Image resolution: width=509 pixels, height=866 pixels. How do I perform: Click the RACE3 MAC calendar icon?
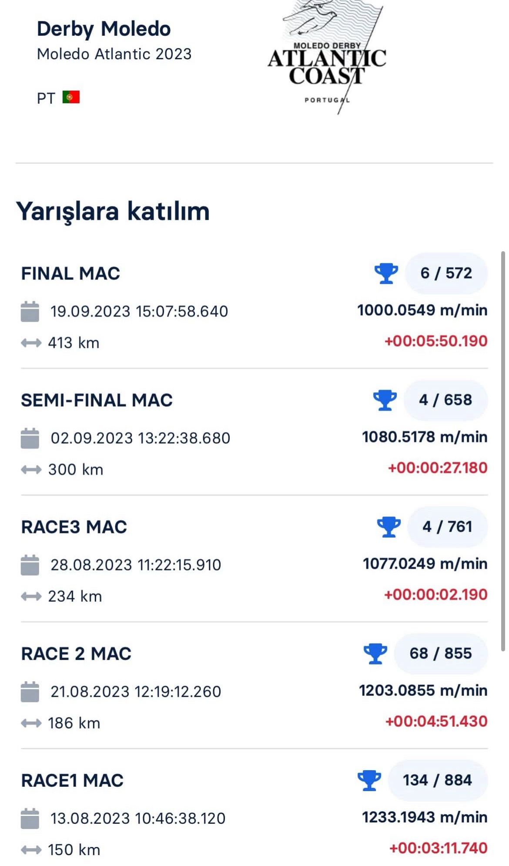pos(30,565)
